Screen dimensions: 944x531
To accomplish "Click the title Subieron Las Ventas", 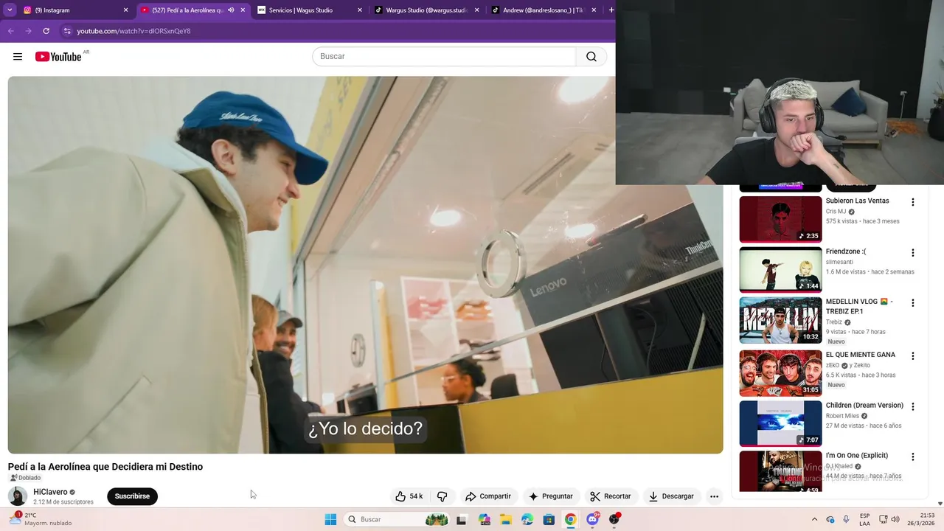I will tap(857, 201).
